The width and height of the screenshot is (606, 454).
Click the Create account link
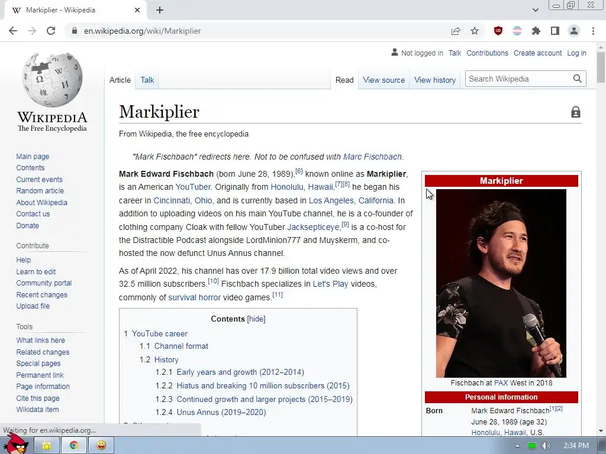pos(537,53)
